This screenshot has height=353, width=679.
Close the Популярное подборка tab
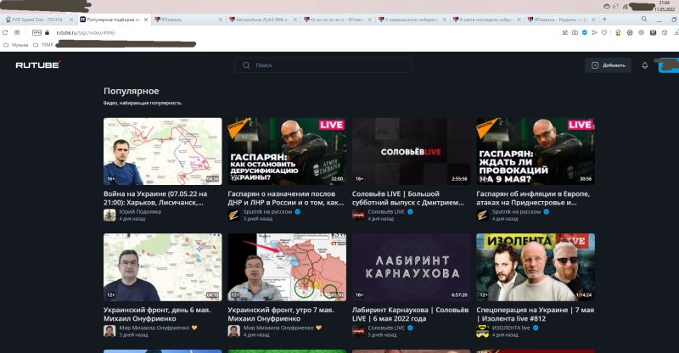click(x=146, y=20)
